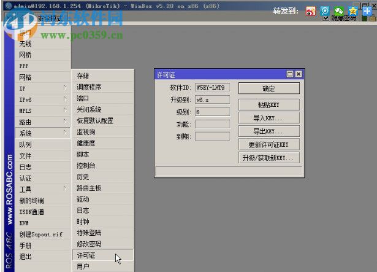Click the empty 到期 field

[212, 136]
